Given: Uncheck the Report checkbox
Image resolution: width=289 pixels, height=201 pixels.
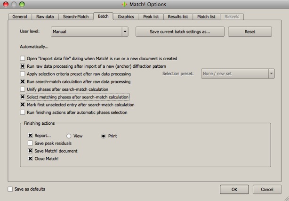Looking at the screenshot, I should pyautogui.click(x=30, y=136).
